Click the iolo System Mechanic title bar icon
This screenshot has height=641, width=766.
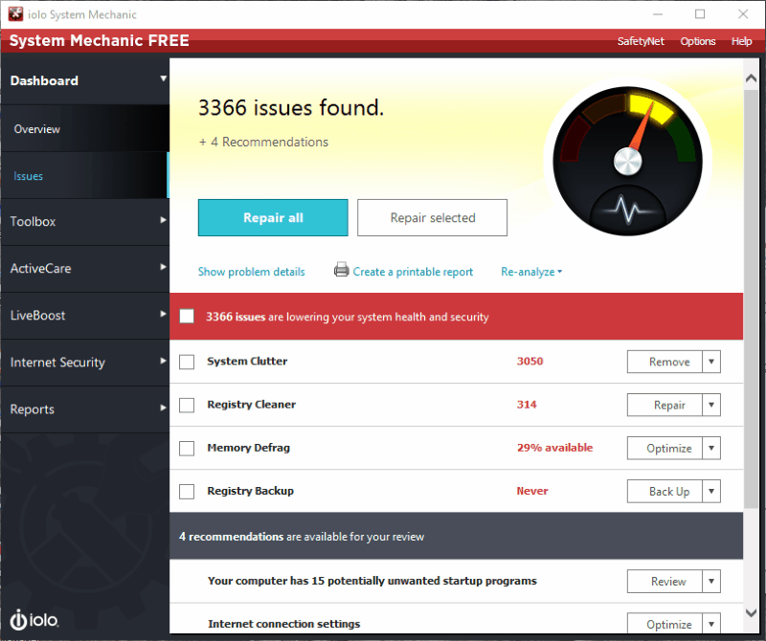[x=15, y=14]
